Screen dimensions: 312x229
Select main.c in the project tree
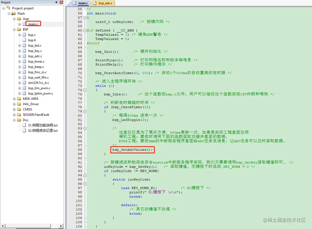click(x=33, y=24)
